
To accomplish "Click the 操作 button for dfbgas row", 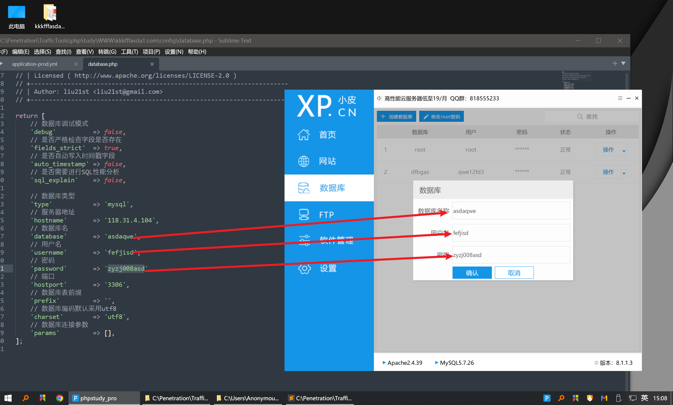I will [608, 172].
